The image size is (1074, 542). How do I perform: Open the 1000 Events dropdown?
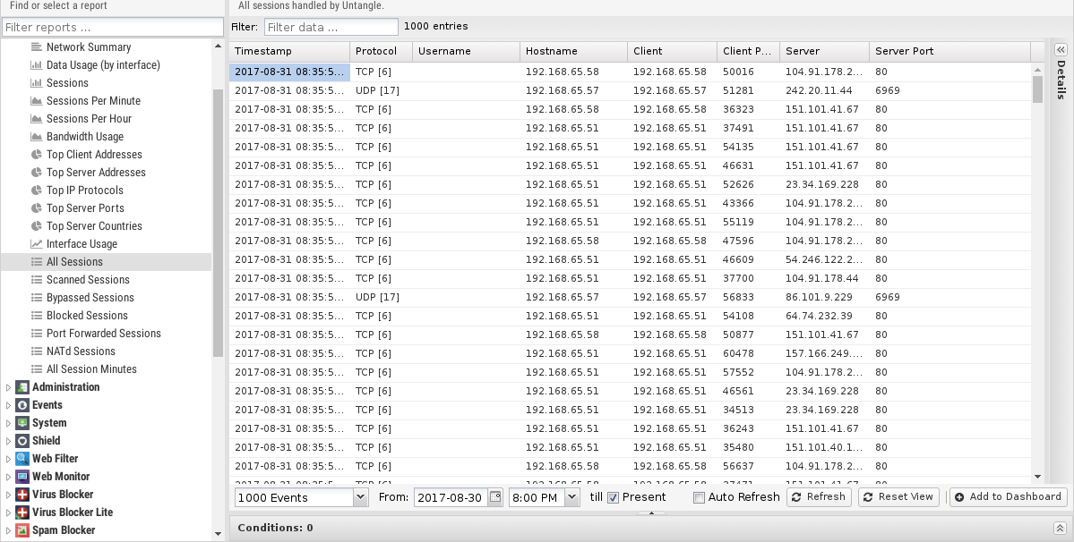[360, 497]
